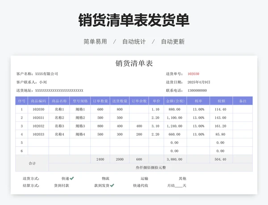The height and width of the screenshot is (205, 268).
Task: Select customer name XXXX有限公司
Action: [x=46, y=74]
